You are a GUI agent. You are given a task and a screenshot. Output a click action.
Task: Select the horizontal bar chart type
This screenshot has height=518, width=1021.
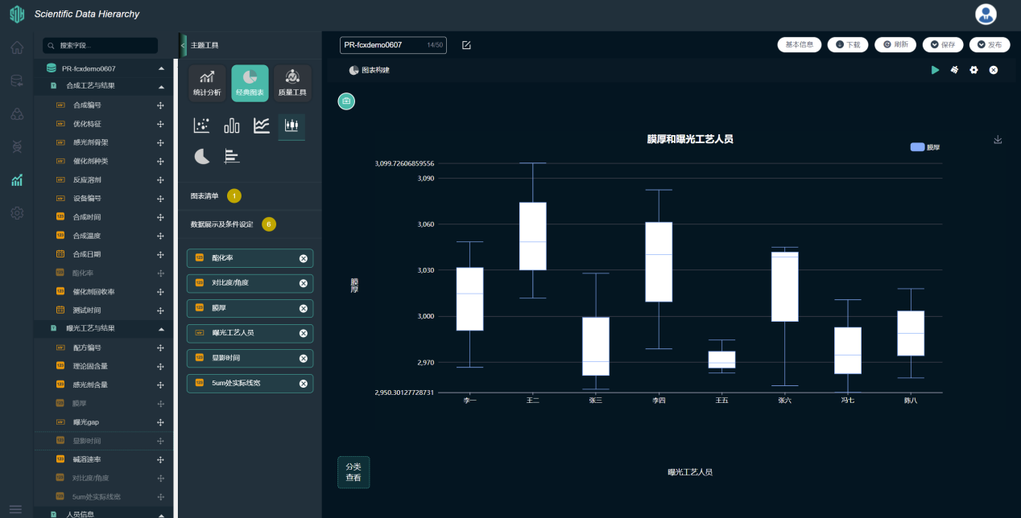click(x=232, y=156)
